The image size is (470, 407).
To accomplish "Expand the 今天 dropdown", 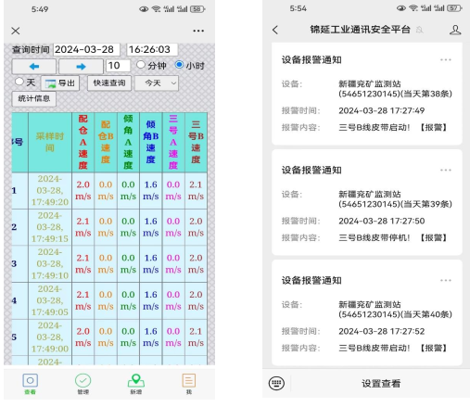I will point(157,83).
